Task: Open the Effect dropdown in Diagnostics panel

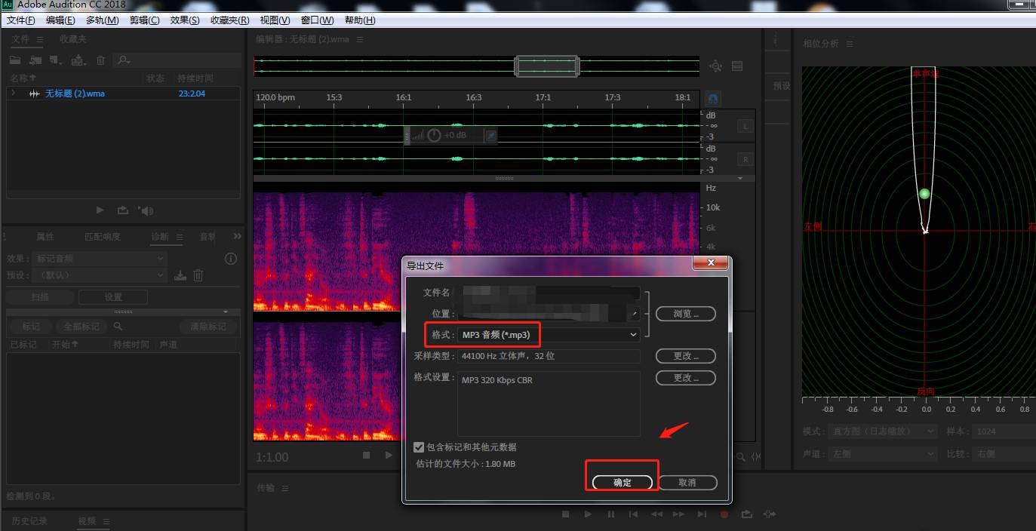Action: [100, 259]
